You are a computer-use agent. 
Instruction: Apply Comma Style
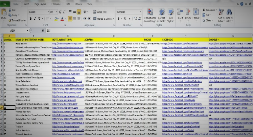(130, 19)
